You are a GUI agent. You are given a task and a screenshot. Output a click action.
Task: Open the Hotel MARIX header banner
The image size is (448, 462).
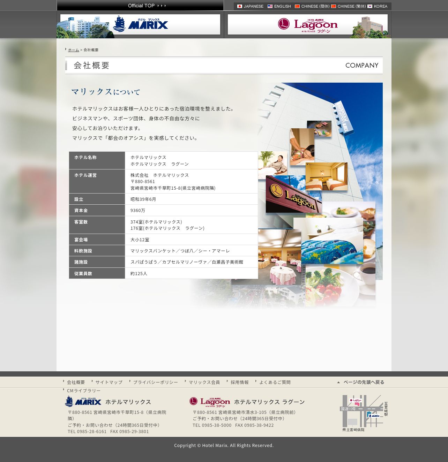(140, 24)
